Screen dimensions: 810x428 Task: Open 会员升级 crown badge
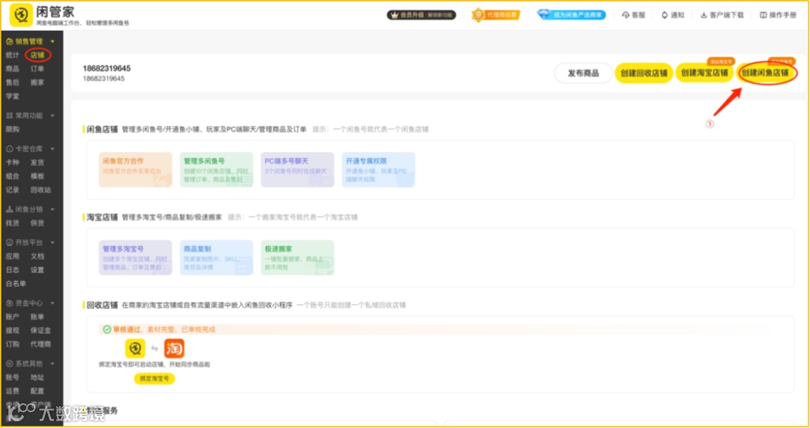421,15
